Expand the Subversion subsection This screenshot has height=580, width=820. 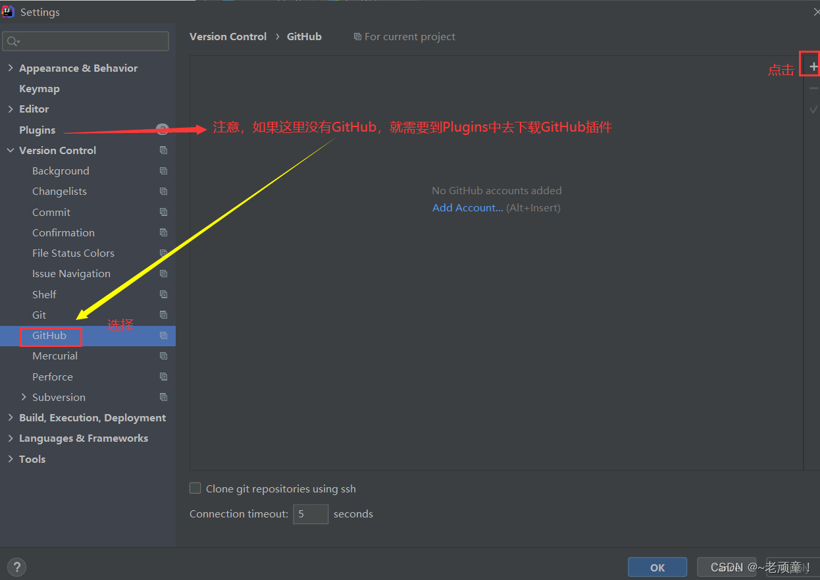[x=24, y=397]
